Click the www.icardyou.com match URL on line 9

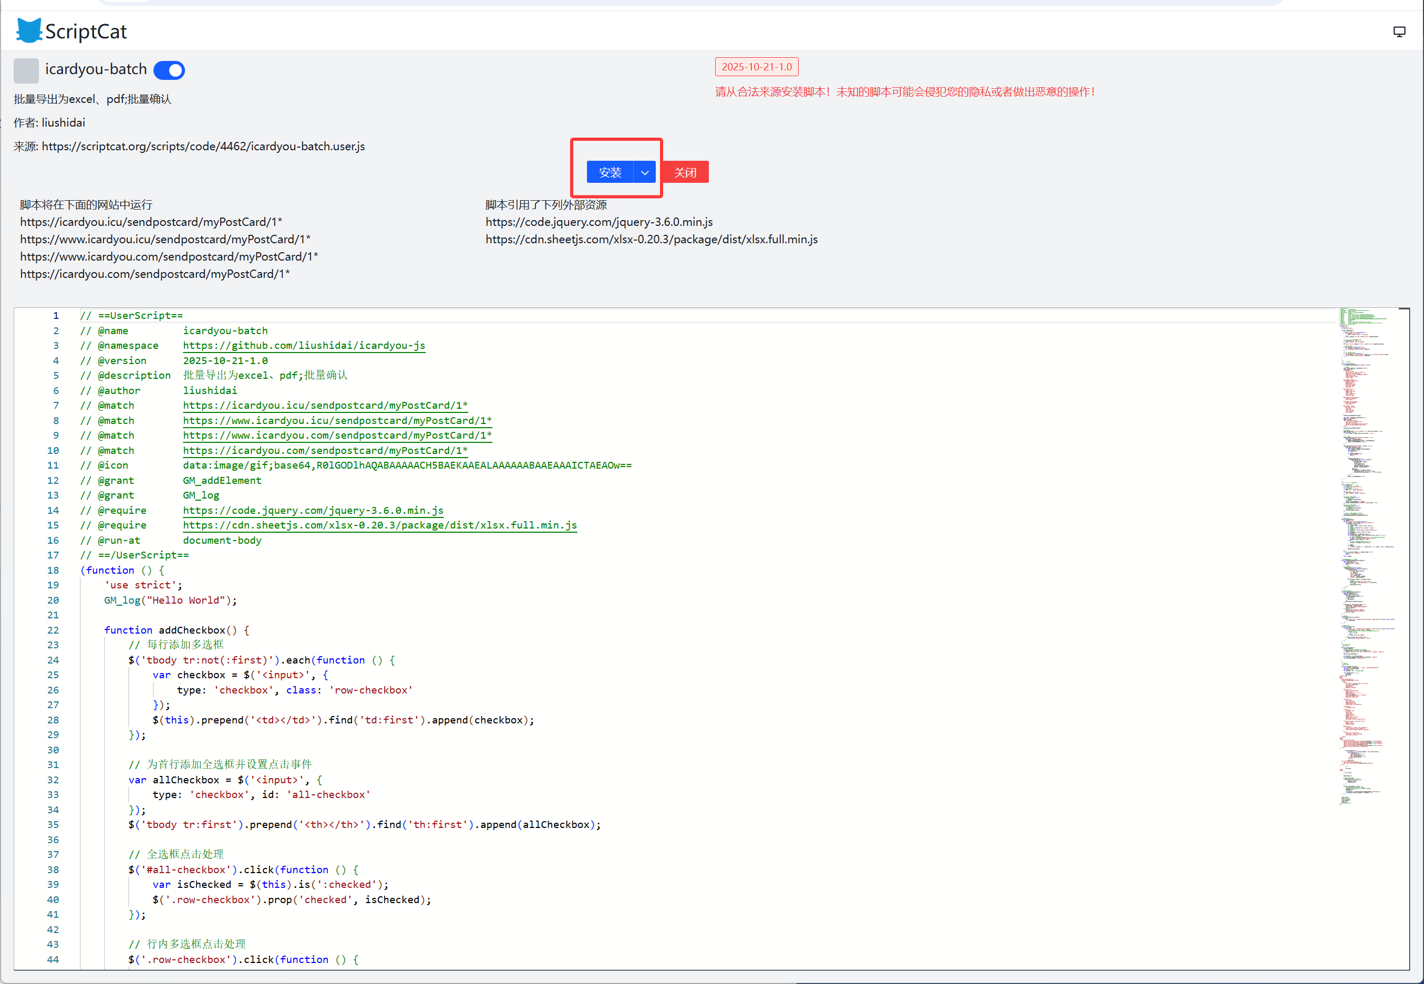337,436
